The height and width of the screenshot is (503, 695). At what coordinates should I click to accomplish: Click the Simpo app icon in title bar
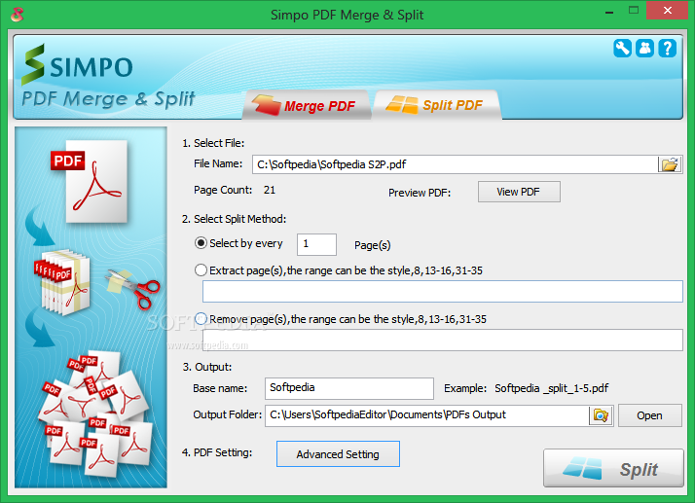click(x=18, y=15)
